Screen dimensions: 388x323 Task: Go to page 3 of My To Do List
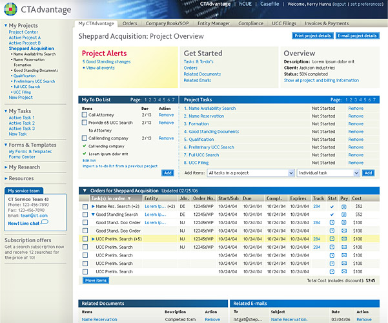click(x=155, y=100)
